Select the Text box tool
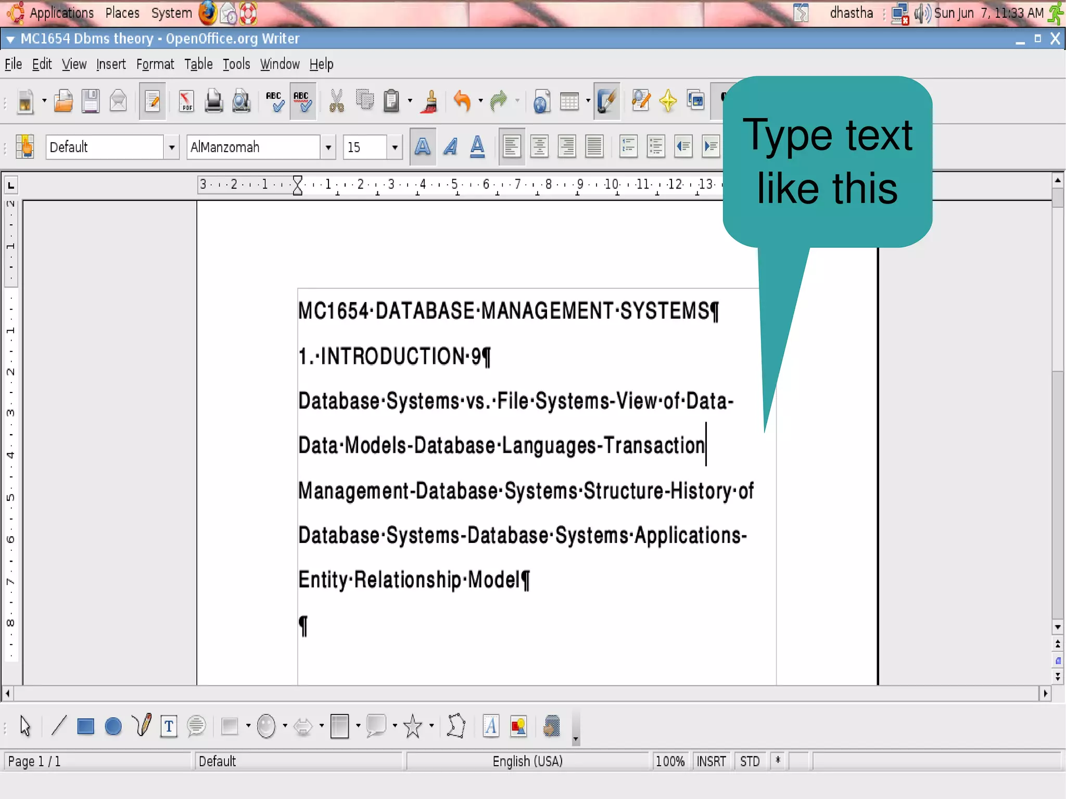The width and height of the screenshot is (1066, 799). [x=169, y=726]
